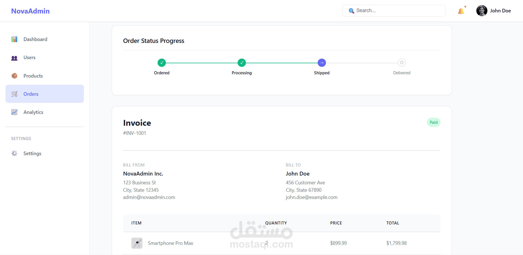Click the Dashboard chart icon
This screenshot has height=255, width=523.
click(x=14, y=39)
